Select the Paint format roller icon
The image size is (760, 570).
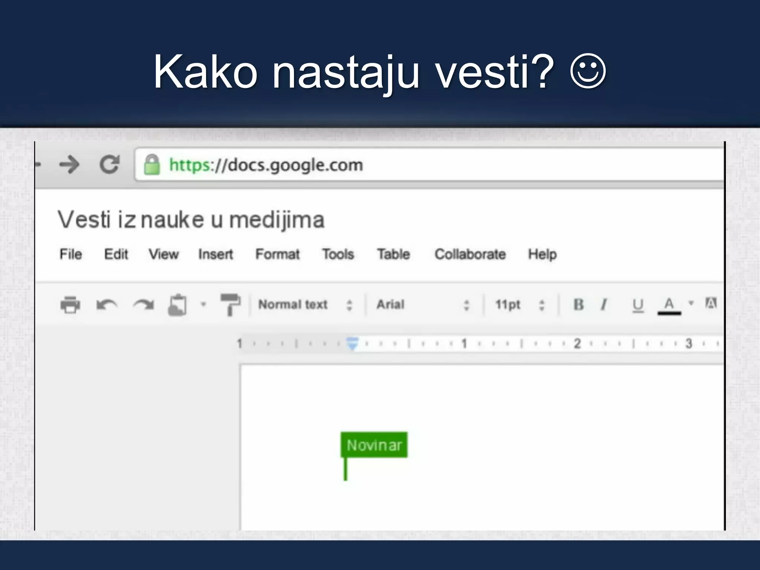[x=230, y=304]
